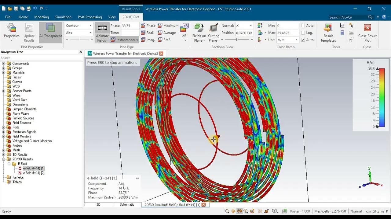
Task: Open the V/m Unit dropdown
Action: 288,40
